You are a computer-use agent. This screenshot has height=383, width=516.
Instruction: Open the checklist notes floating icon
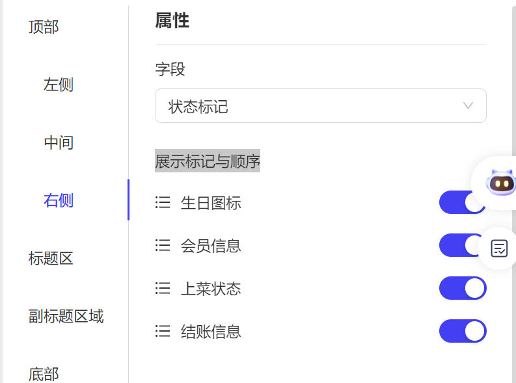499,248
